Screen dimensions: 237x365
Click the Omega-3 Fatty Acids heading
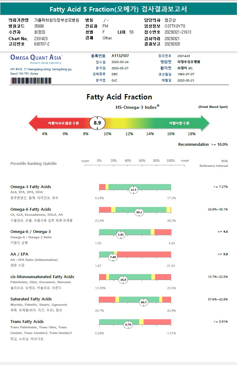(31, 187)
